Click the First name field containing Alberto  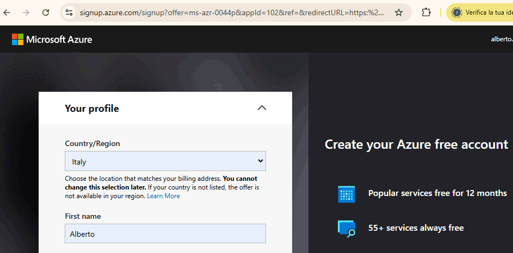165,233
